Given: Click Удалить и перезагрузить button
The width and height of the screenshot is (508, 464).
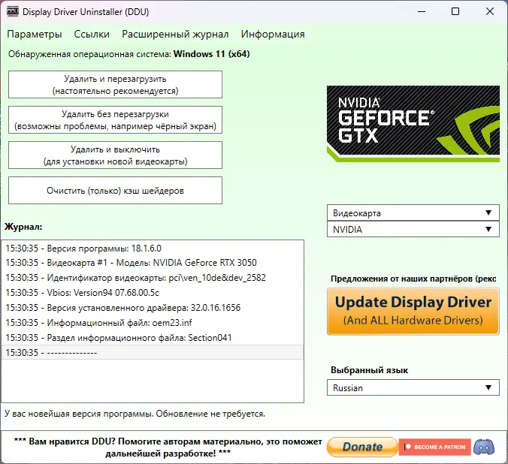Looking at the screenshot, I should click(x=115, y=85).
